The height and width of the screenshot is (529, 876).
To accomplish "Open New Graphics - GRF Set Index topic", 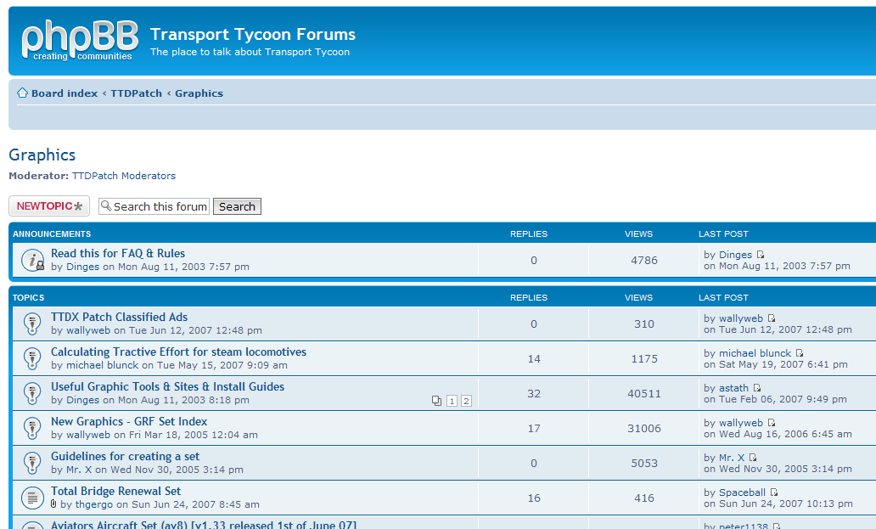I will pos(129,421).
